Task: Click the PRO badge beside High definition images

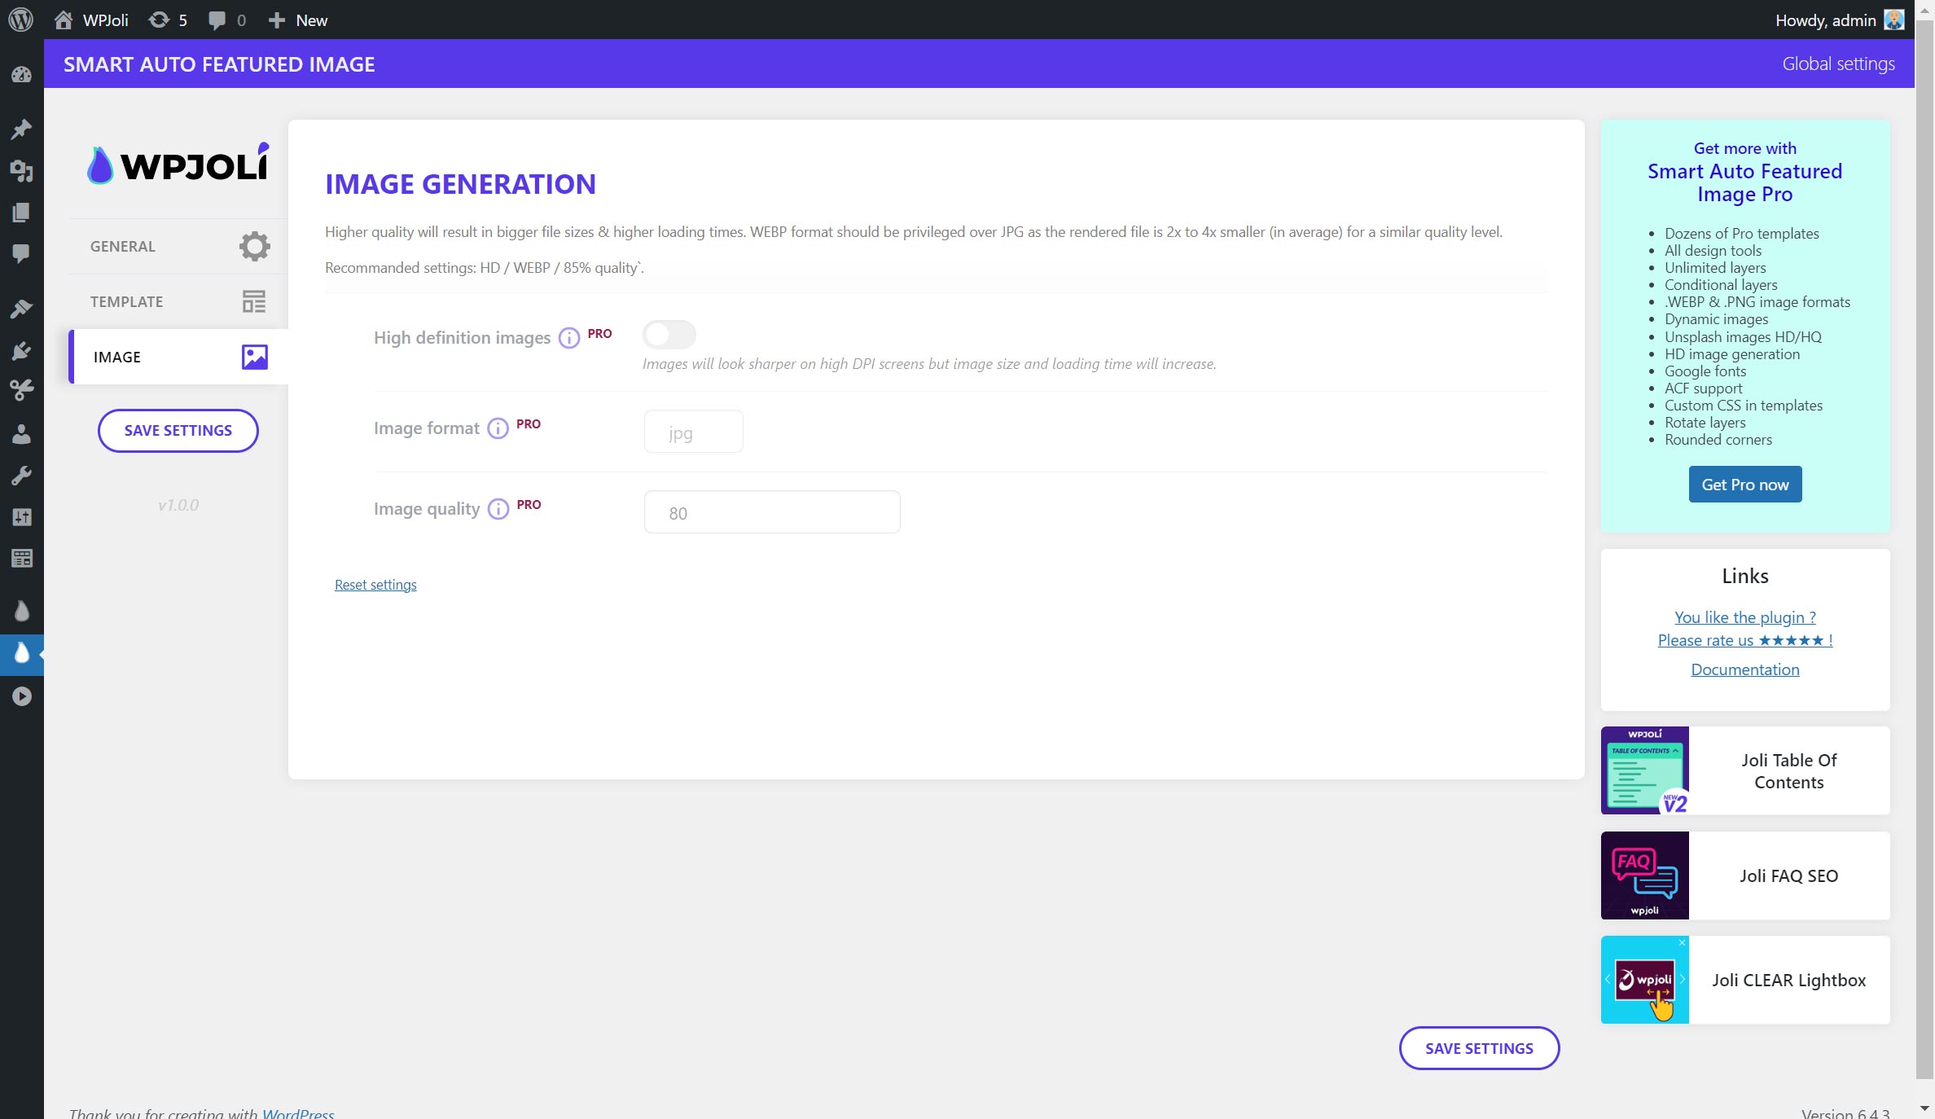Action: 600,334
